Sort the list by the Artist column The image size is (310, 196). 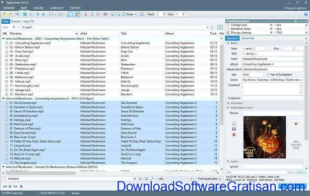(x=84, y=33)
